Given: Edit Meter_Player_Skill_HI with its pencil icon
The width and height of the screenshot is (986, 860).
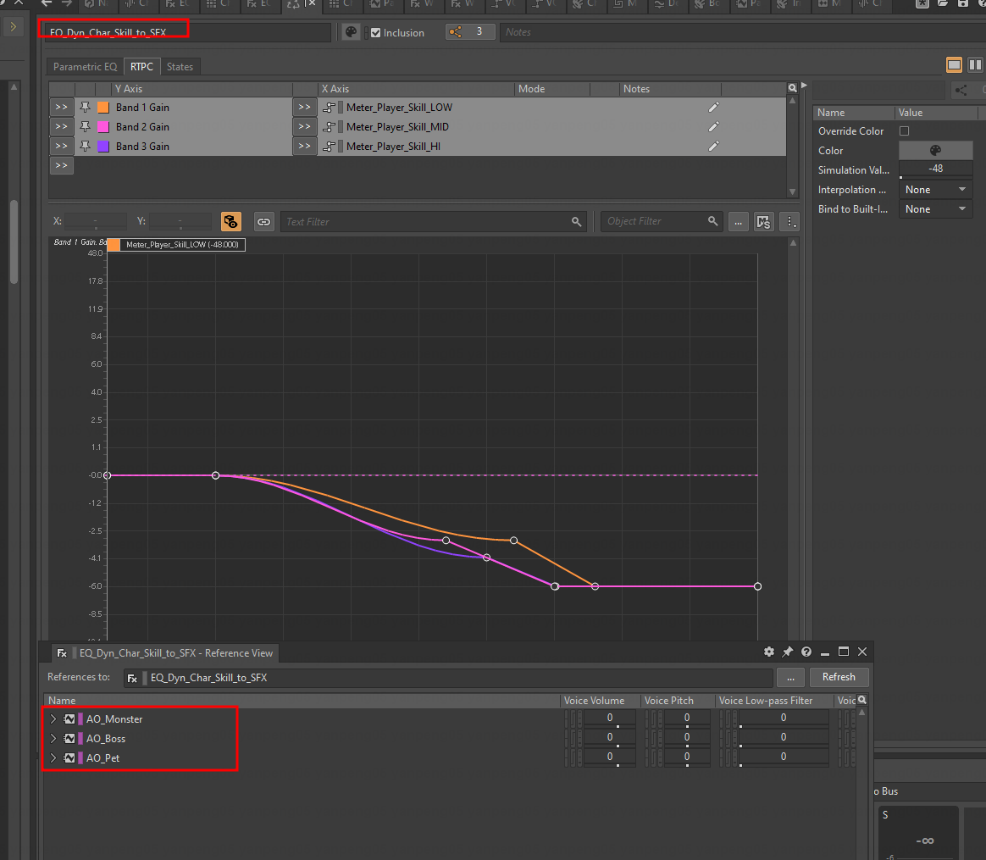Looking at the screenshot, I should point(713,147).
